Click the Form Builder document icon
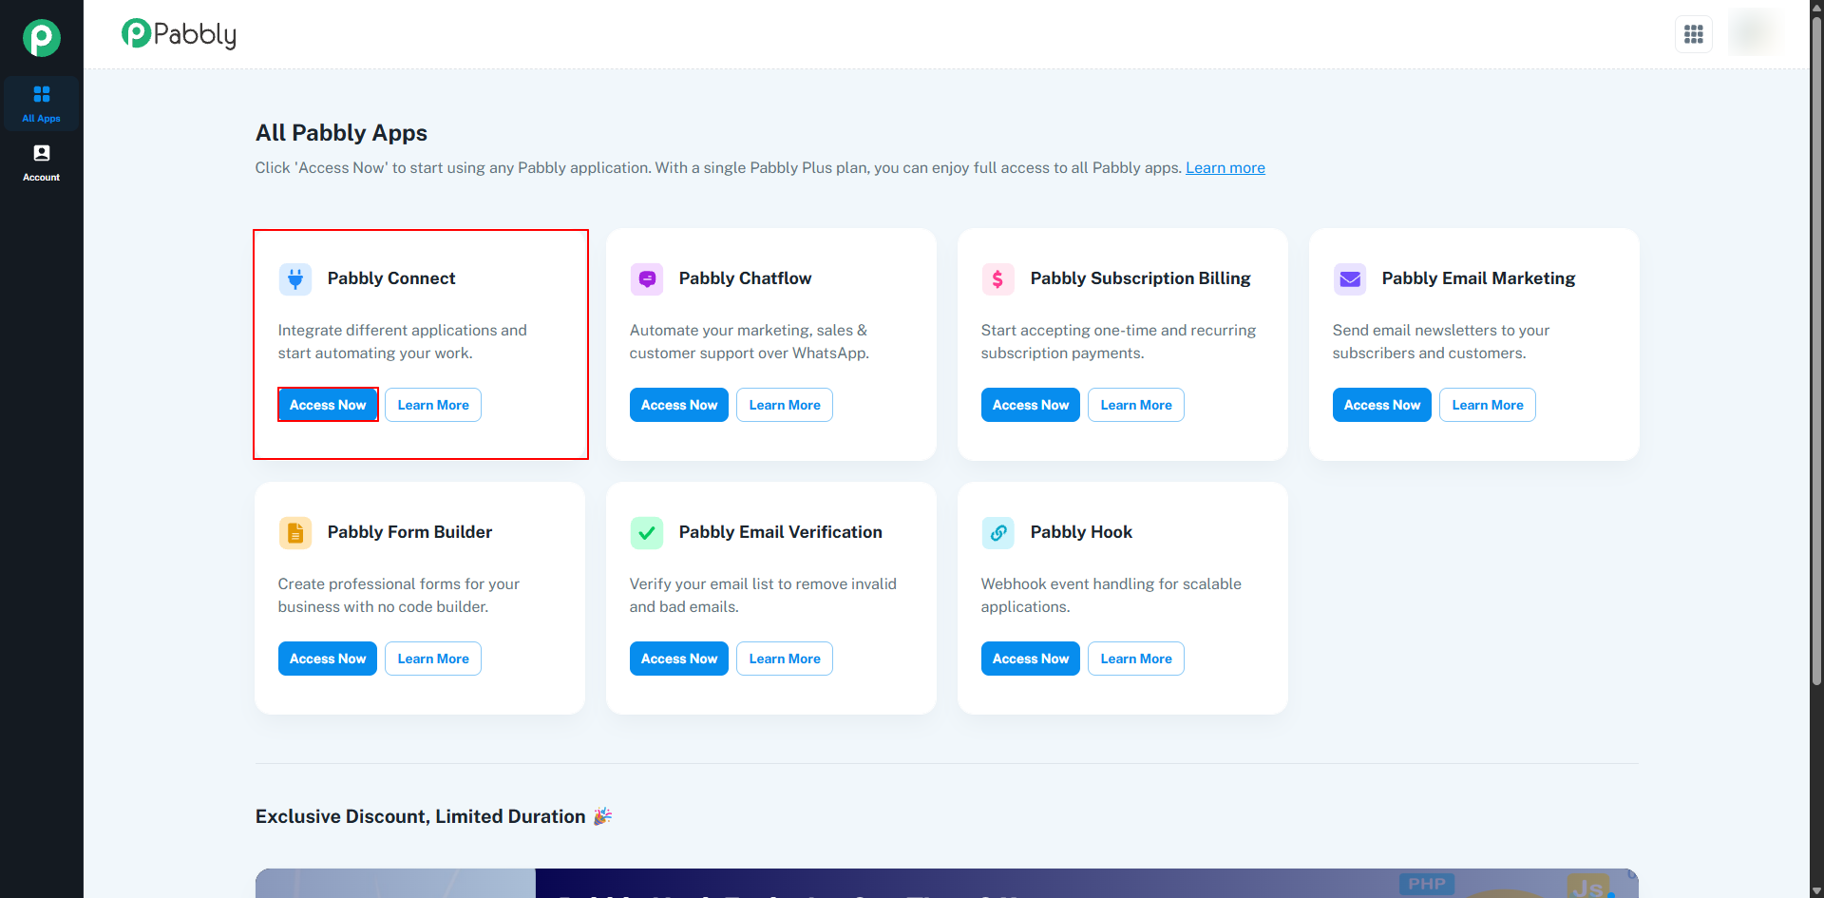The width and height of the screenshot is (1824, 898). [295, 532]
